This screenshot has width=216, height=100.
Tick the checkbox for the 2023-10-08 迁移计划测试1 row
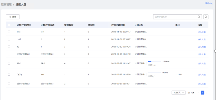coord(9,54)
